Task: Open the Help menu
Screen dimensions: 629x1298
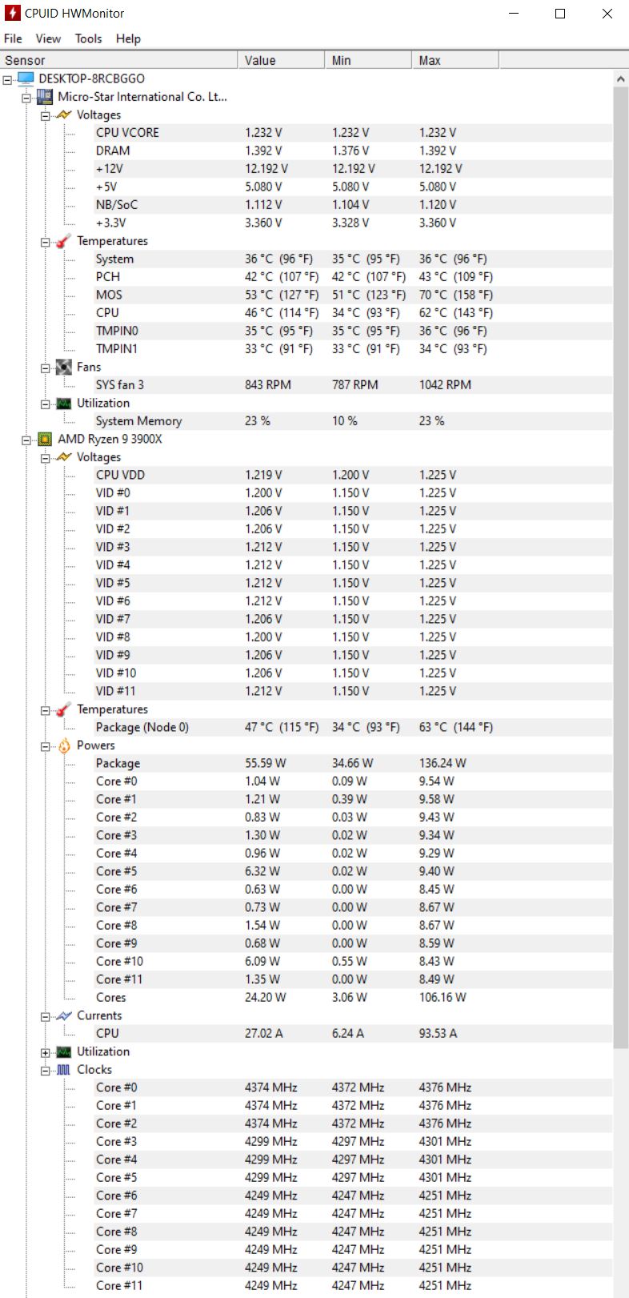Action: click(128, 38)
